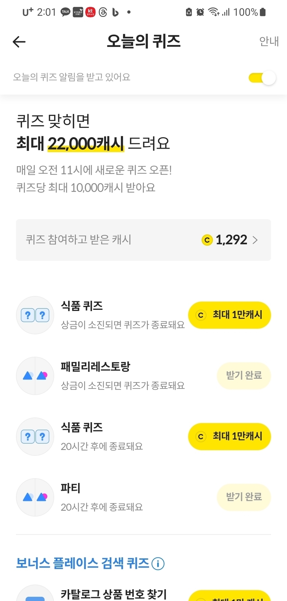Tap 받기 완료 for 파티 quiz
287x601 pixels.
[244, 497]
